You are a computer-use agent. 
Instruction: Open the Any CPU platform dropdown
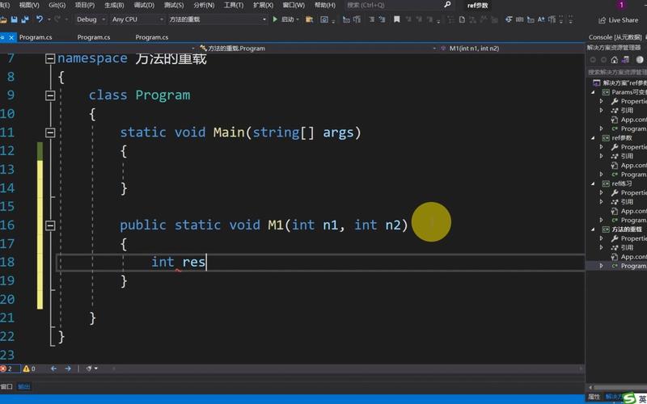click(137, 19)
